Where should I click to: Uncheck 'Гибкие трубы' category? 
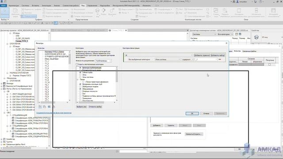click(80, 72)
